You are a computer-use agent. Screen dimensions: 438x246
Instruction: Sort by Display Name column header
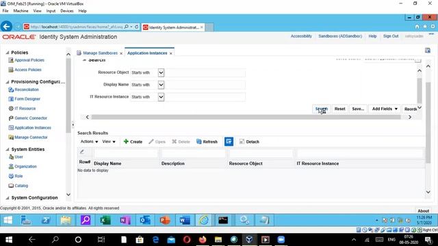(107, 164)
